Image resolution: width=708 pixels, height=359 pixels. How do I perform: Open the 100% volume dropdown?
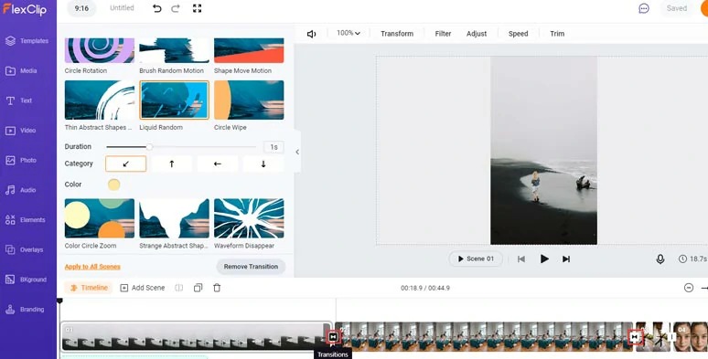[x=349, y=34]
